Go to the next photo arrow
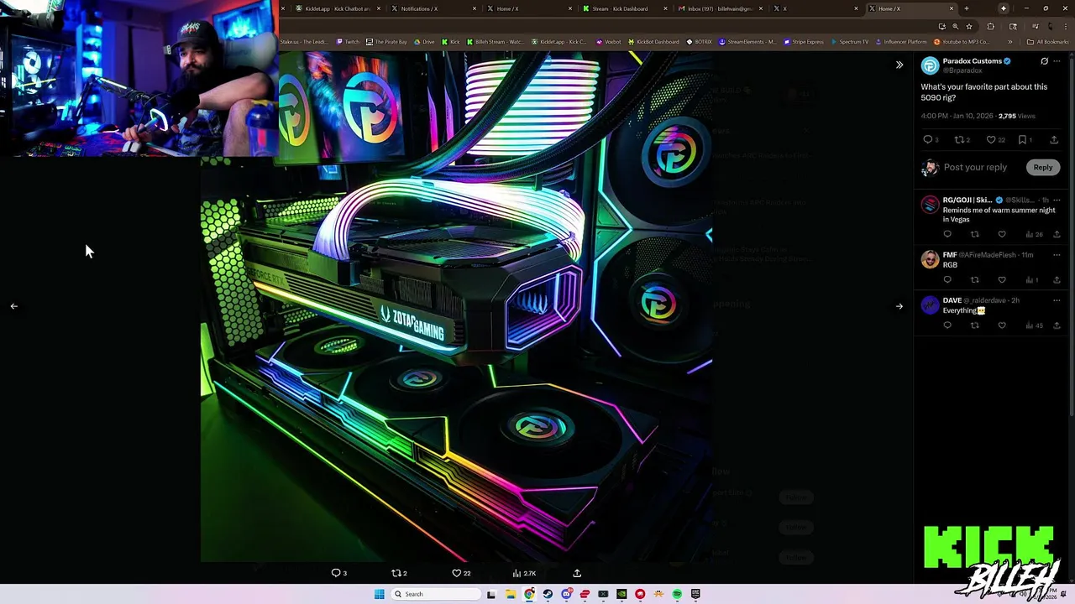 point(899,306)
